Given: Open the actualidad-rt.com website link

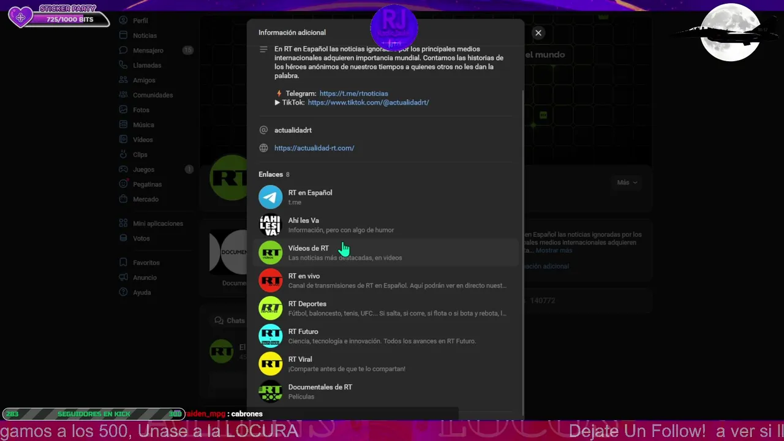Looking at the screenshot, I should 314,148.
